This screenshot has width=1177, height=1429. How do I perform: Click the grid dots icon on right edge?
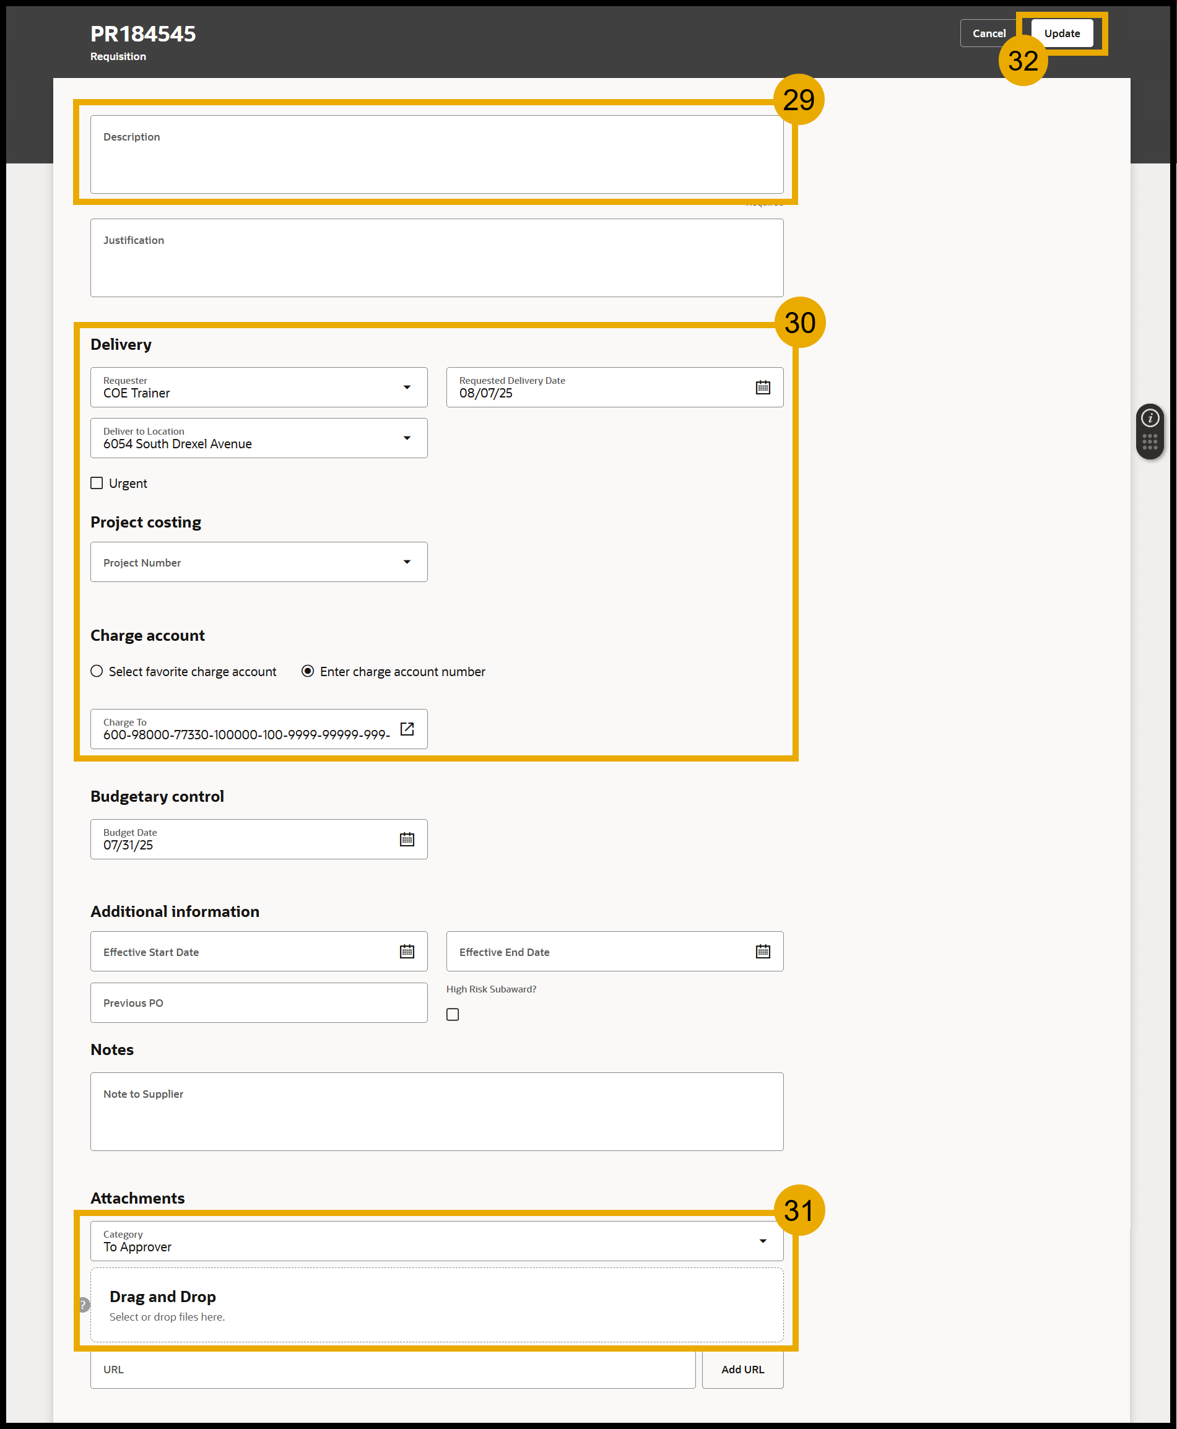click(x=1150, y=443)
